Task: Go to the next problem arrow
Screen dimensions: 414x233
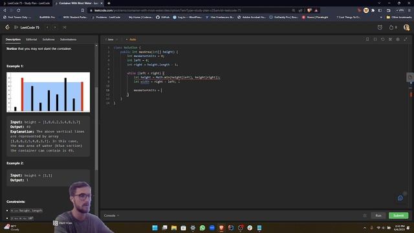Action: pos(55,27)
